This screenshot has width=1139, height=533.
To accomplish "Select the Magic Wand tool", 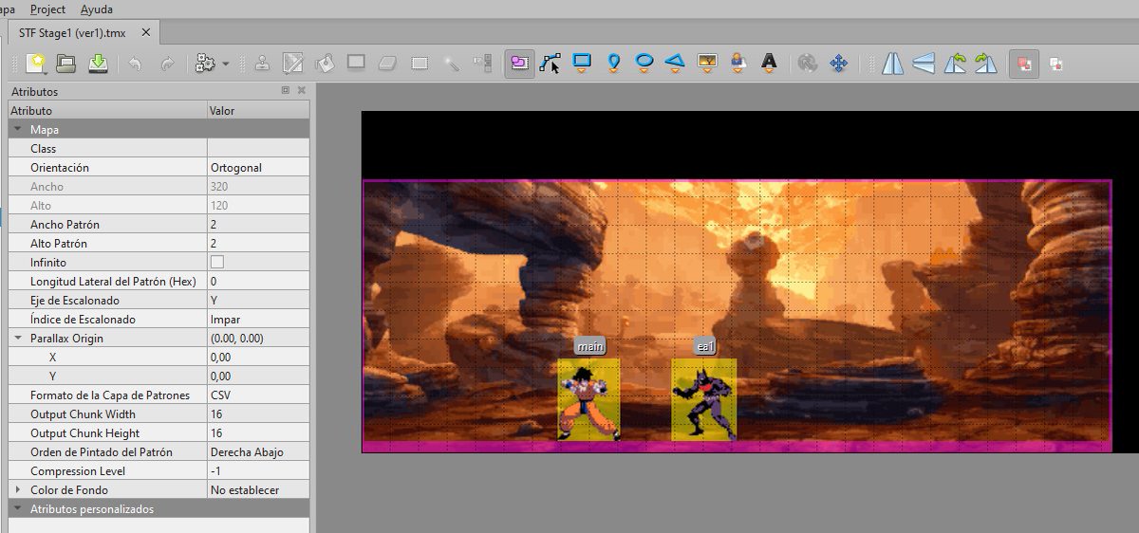I will point(452,64).
